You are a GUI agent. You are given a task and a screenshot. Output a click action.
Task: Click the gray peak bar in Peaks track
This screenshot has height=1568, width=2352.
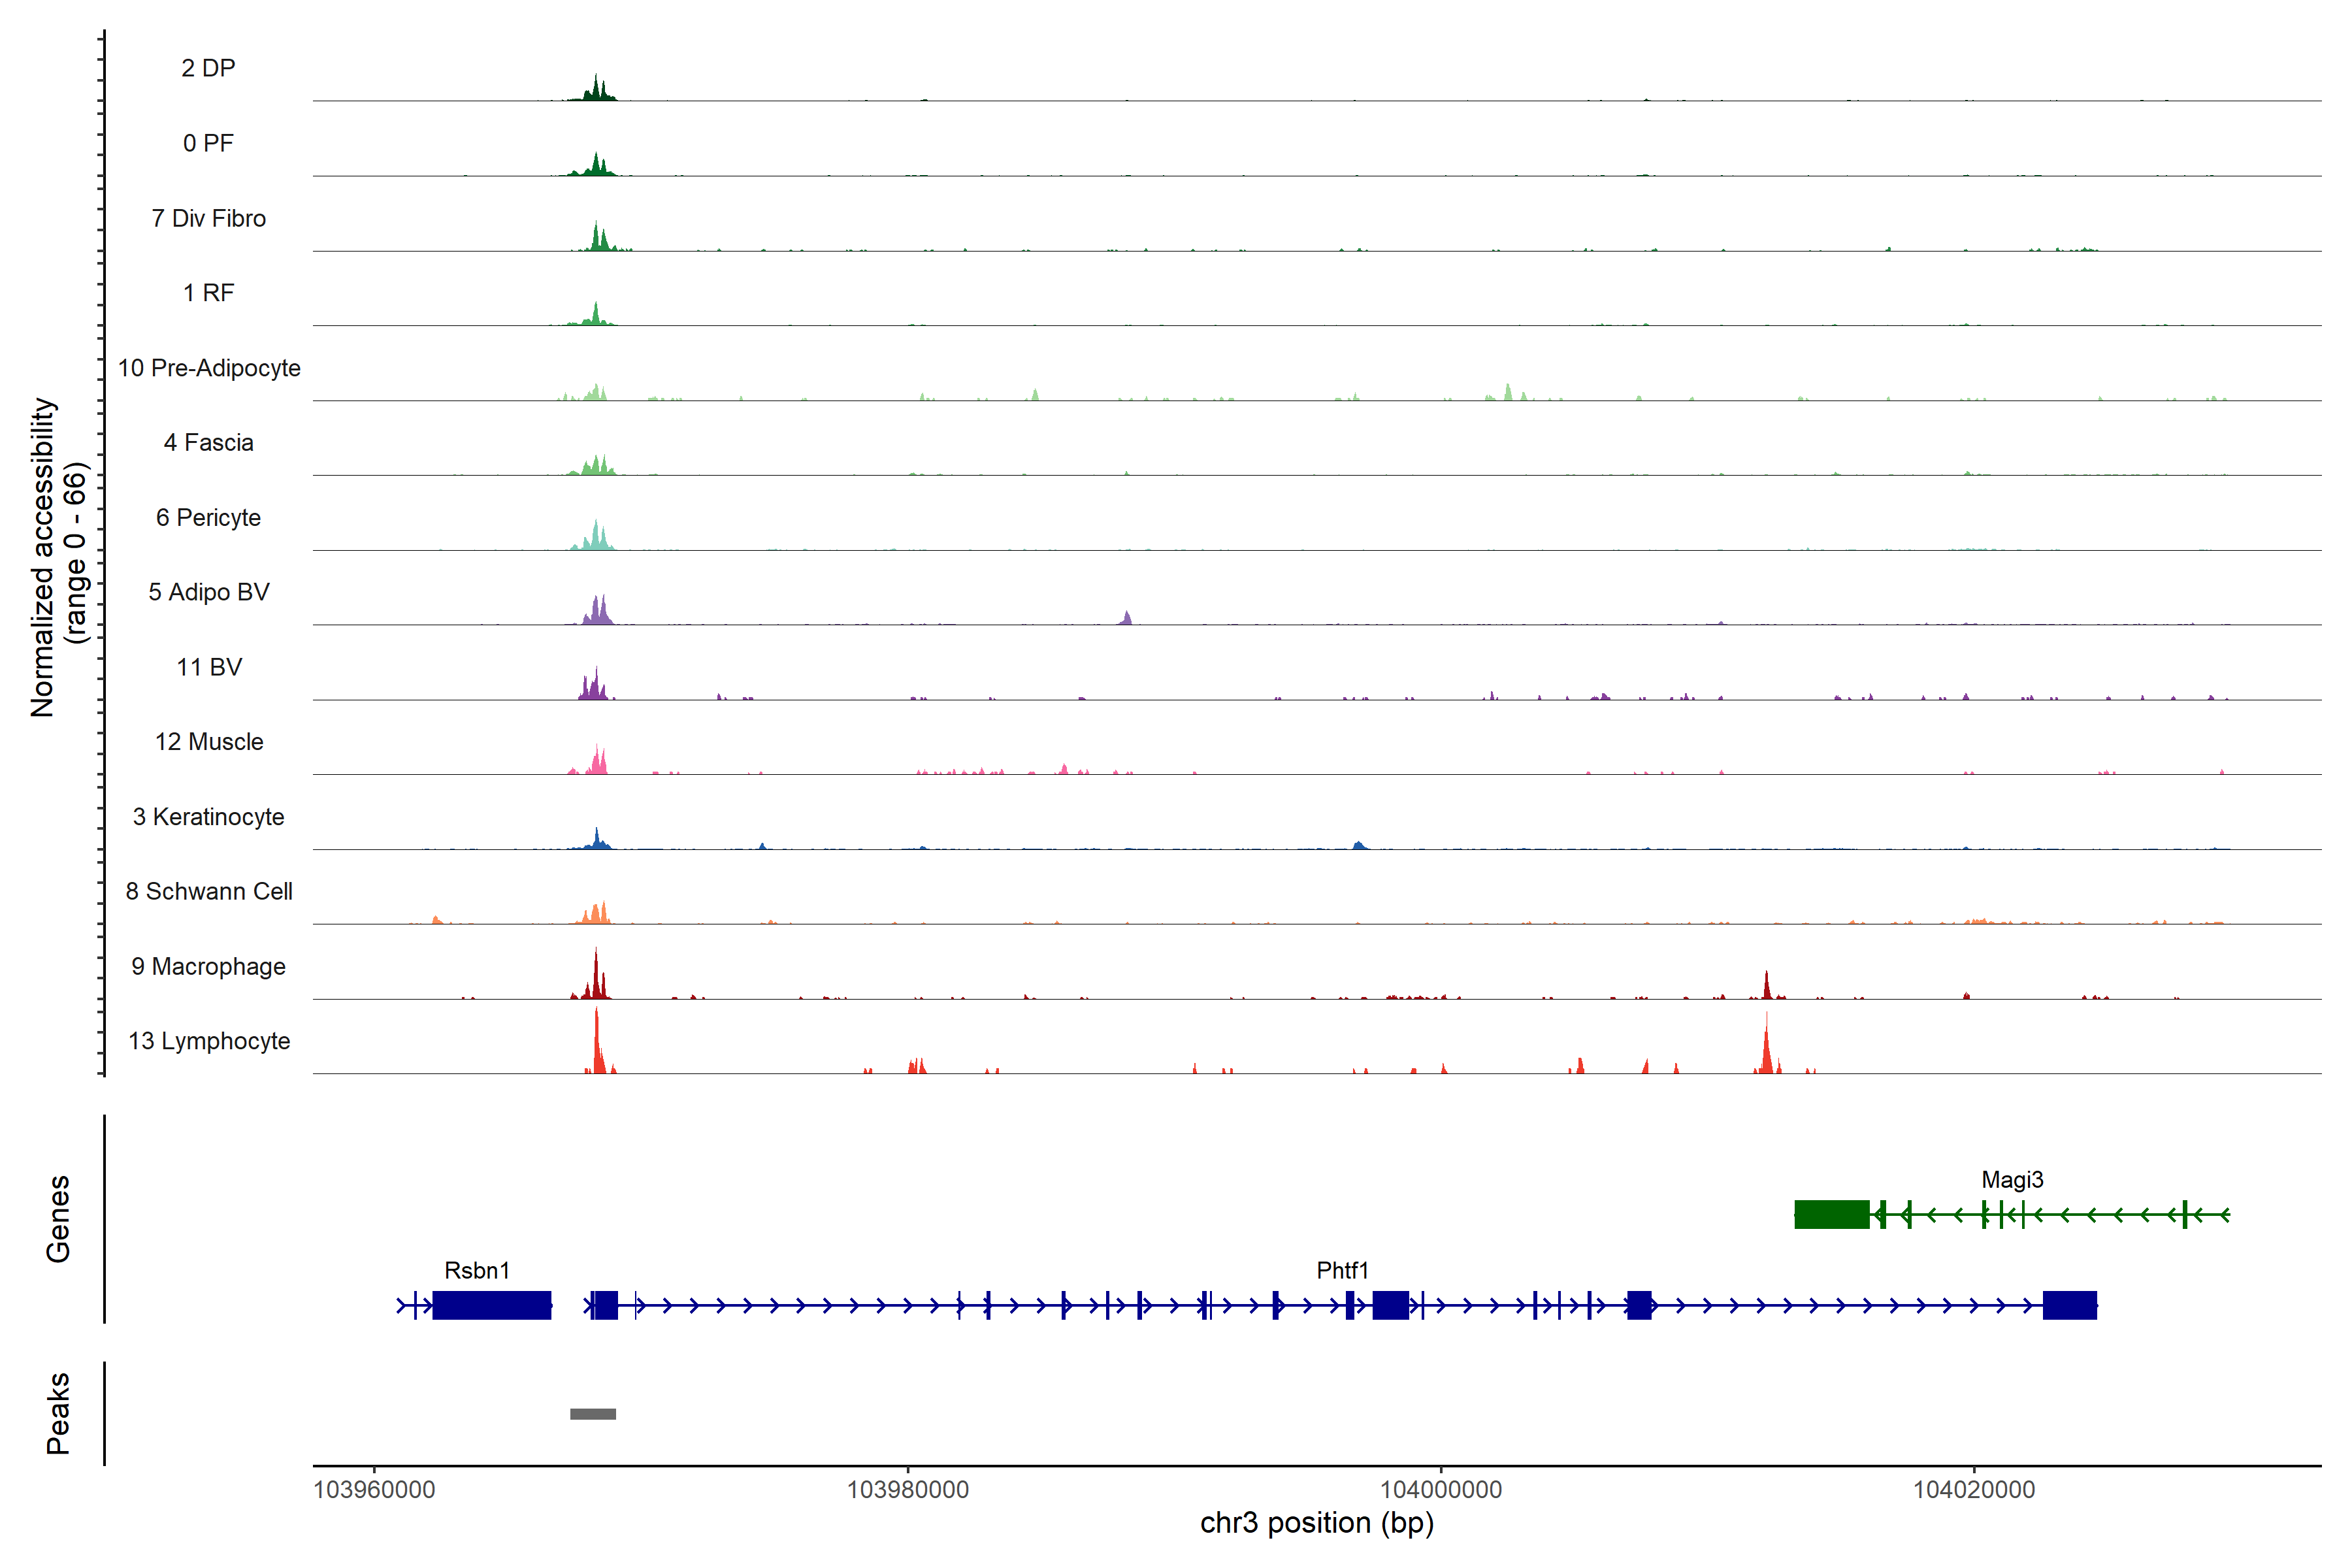(x=593, y=1413)
